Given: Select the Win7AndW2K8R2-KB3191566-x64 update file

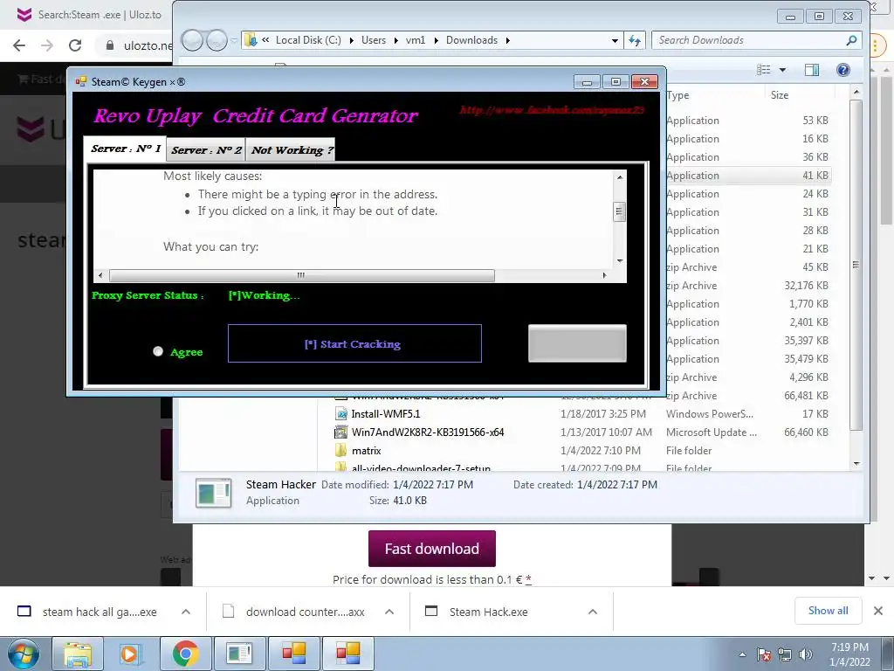Looking at the screenshot, I should coord(428,432).
